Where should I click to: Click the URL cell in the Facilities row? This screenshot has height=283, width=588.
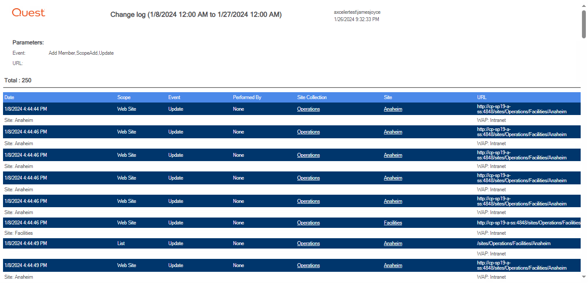529,223
